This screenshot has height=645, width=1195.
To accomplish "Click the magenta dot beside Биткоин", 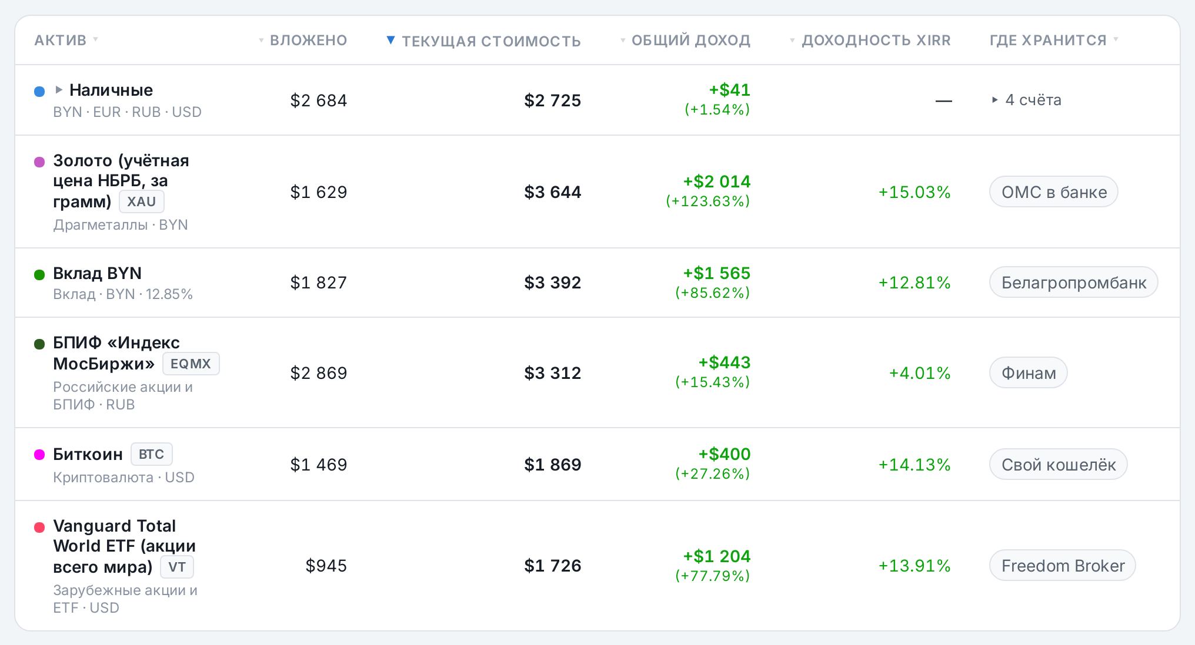I will (x=39, y=455).
